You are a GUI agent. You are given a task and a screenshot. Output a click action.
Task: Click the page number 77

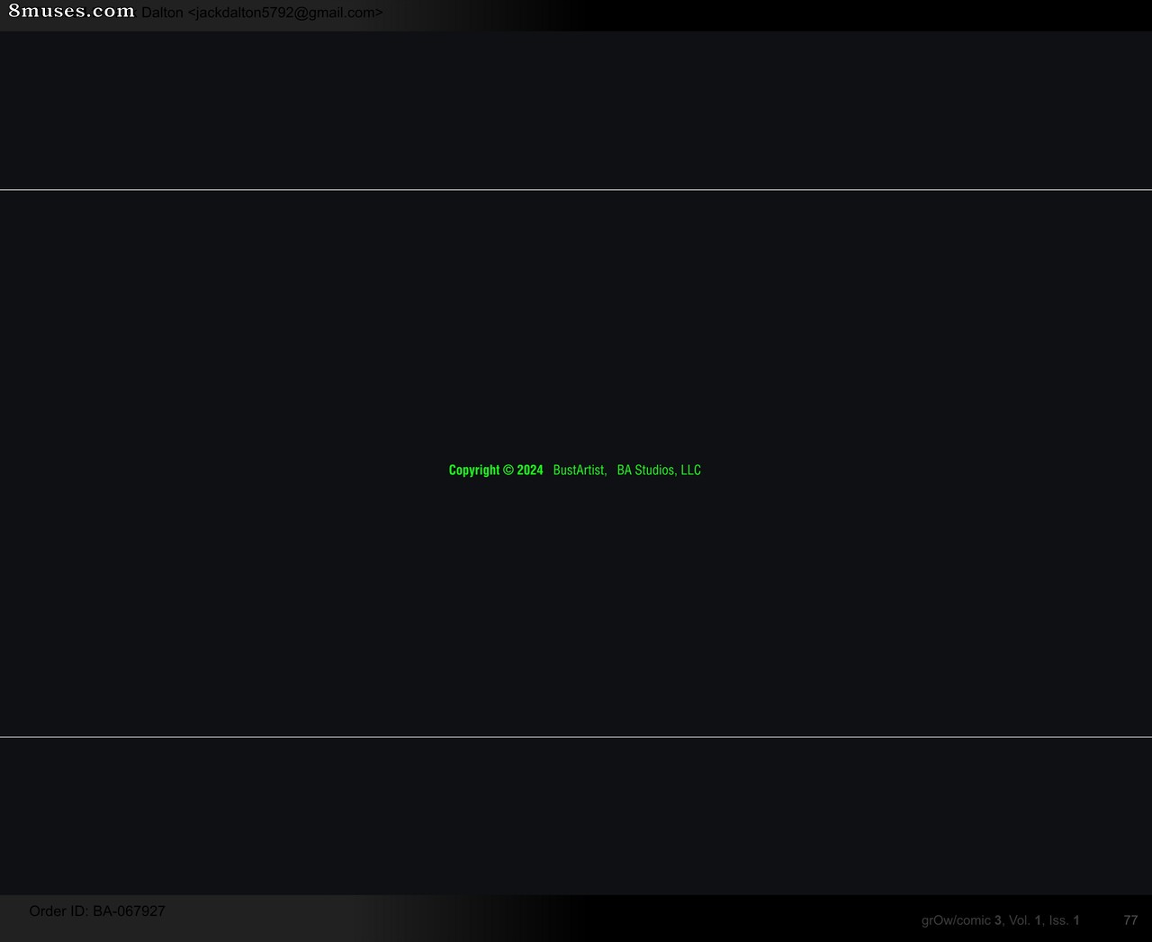coord(1130,920)
